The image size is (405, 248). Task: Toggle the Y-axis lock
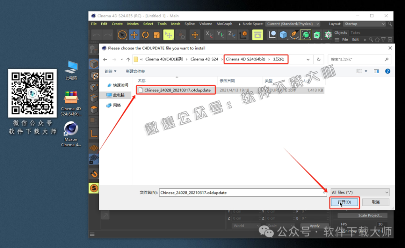[221, 35]
